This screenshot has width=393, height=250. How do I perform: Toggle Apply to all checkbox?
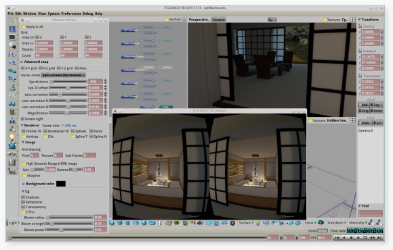point(24,26)
